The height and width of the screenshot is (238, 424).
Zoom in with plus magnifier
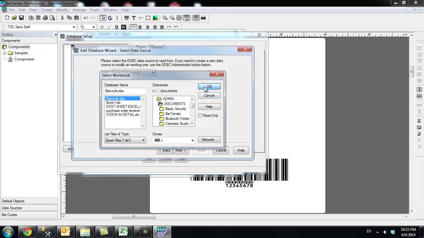point(165,18)
